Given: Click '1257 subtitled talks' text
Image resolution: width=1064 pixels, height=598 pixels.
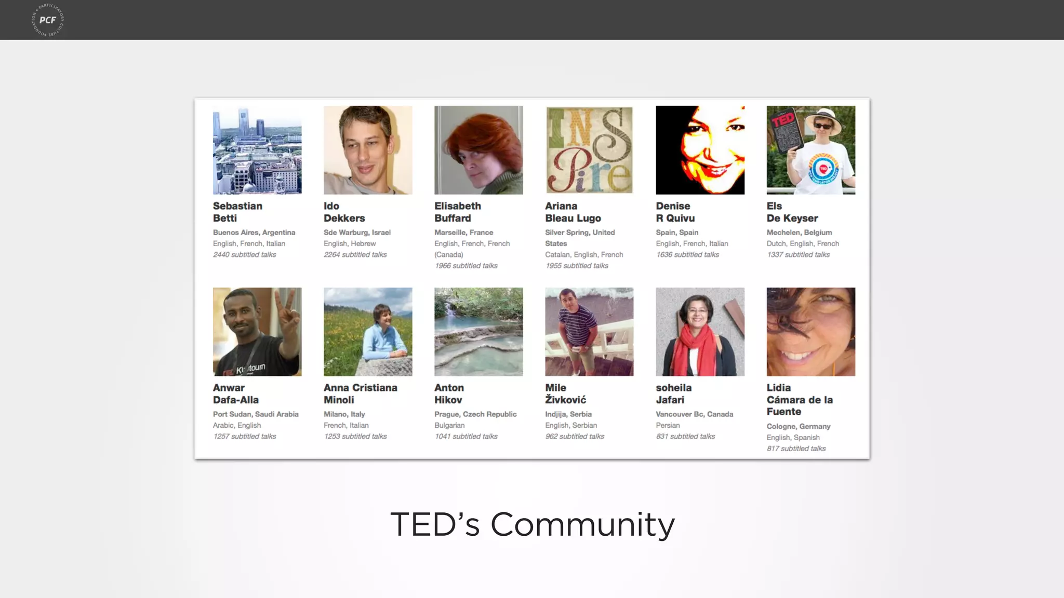Looking at the screenshot, I should pos(244,436).
